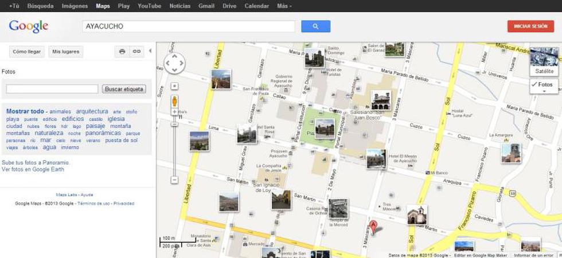Viewport: 562px width, 258px height.
Task: Choose the puesta de sol tag
Action: click(121, 140)
